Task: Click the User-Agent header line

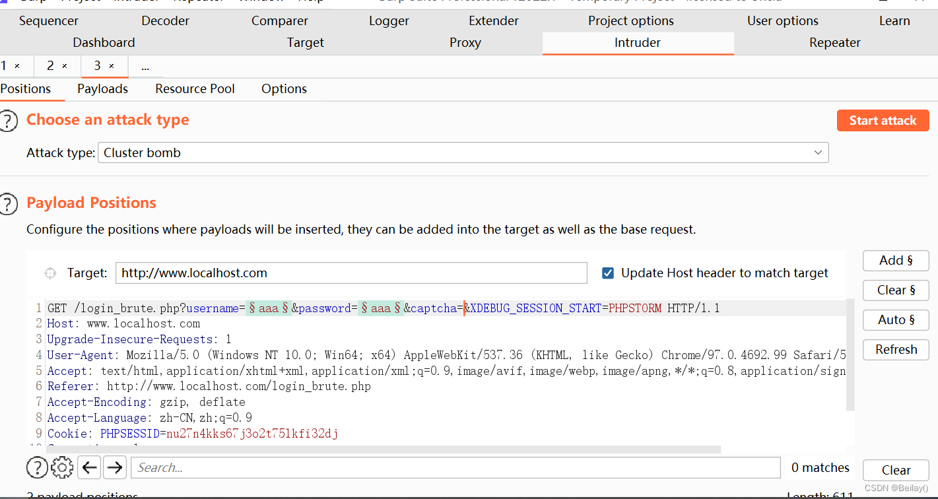Action: coord(446,355)
